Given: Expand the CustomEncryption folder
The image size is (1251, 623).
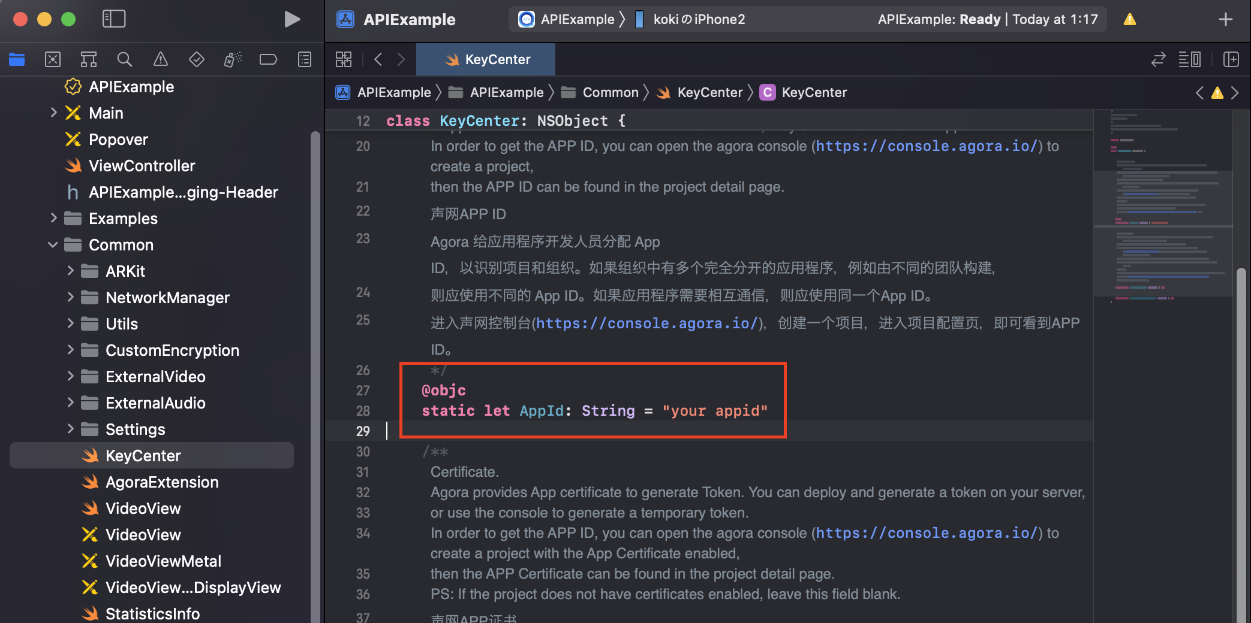Looking at the screenshot, I should tap(70, 350).
